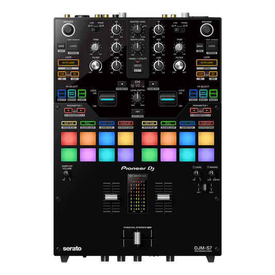Click the CH1 channel fader handle
Image resolution: width=275 pixels, height=275 pixels.
111,197
